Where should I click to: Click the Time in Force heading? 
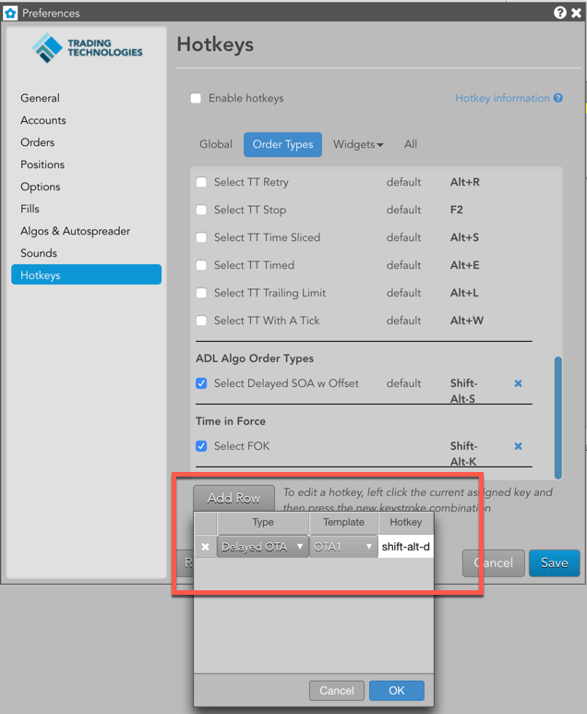(230, 421)
